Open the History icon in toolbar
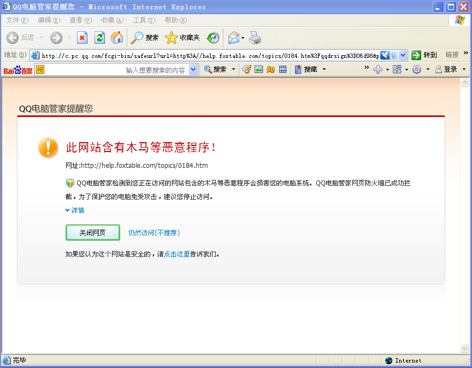This screenshot has height=368, width=472. tap(213, 38)
